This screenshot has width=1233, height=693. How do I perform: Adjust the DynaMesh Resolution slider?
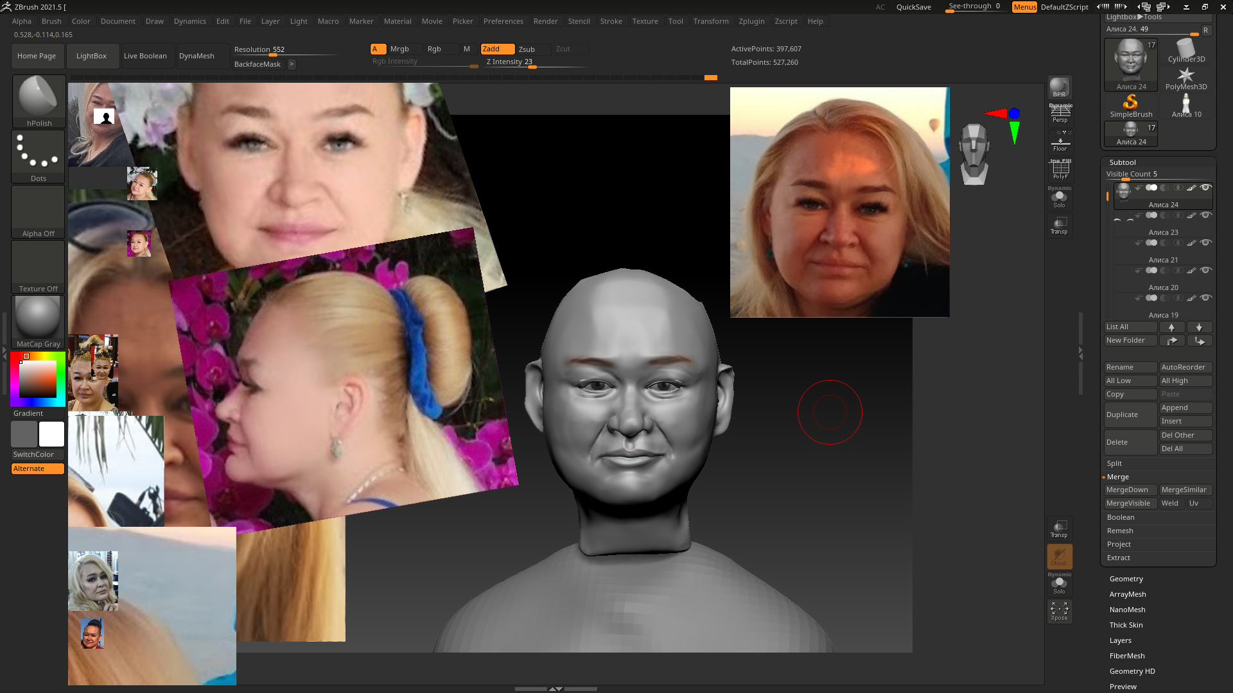(286, 49)
